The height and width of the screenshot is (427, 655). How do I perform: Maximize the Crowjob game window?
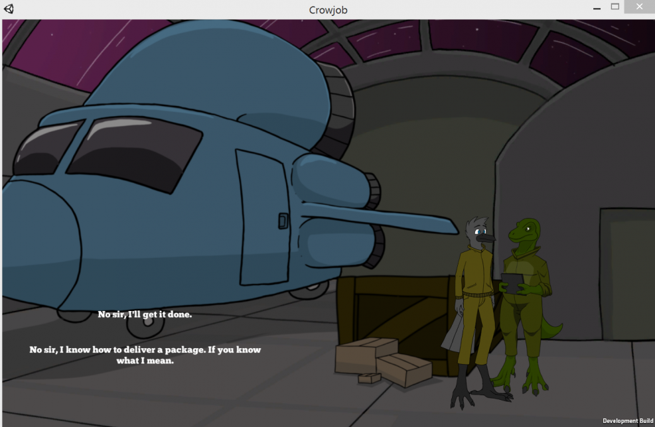(615, 7)
